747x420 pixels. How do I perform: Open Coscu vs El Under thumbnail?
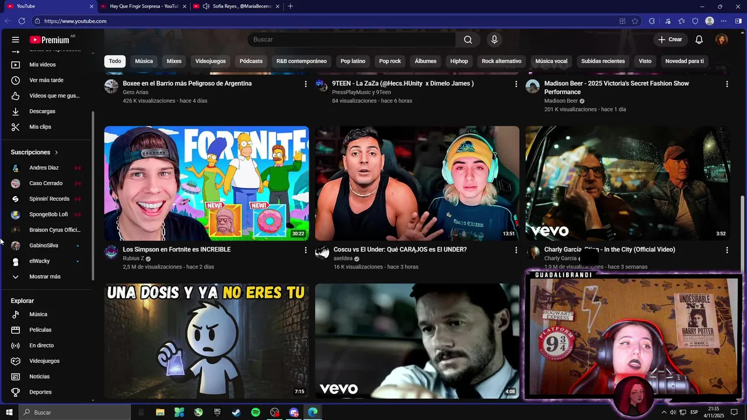417,183
